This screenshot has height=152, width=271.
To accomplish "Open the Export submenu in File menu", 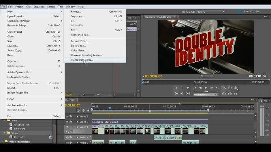I will [x=32, y=99].
